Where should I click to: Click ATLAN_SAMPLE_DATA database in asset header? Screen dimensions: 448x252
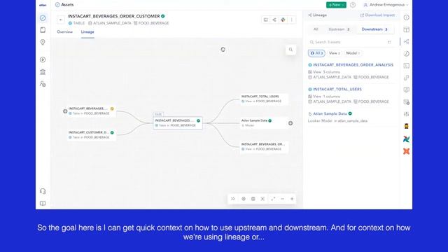coord(109,23)
